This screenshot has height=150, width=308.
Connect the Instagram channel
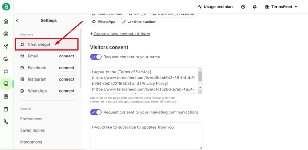pyautogui.click(x=67, y=79)
